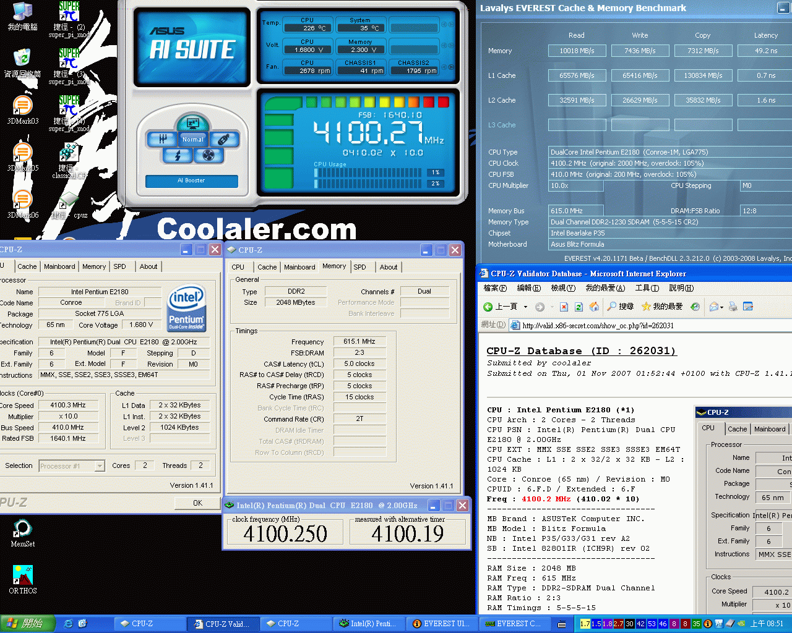Switch to CPU-Z Valid... taskbar button
Image resolution: width=792 pixels, height=633 pixels.
pyautogui.click(x=223, y=624)
